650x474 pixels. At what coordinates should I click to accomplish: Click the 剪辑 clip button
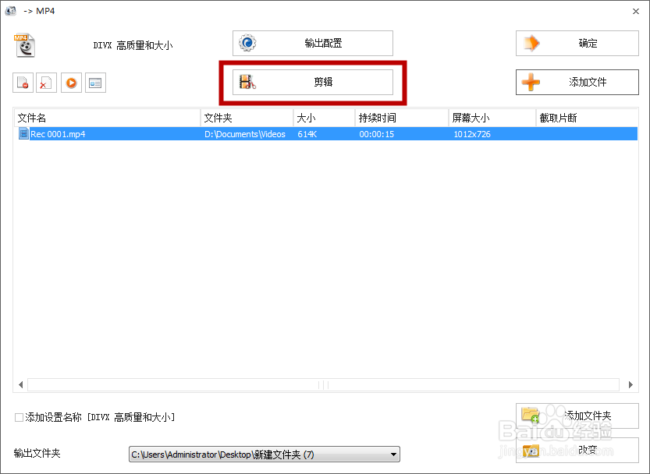pos(313,82)
